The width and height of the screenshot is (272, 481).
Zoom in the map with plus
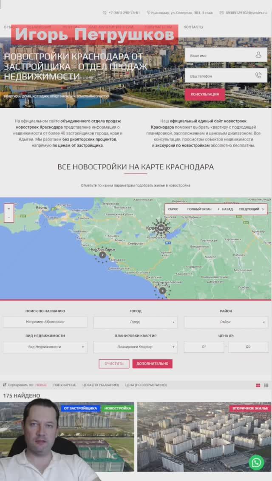(x=9, y=209)
